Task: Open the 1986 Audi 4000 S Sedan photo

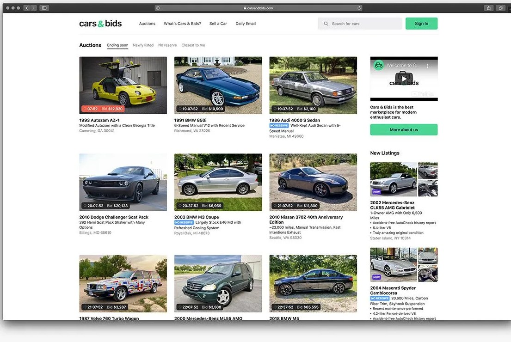Action: click(313, 85)
